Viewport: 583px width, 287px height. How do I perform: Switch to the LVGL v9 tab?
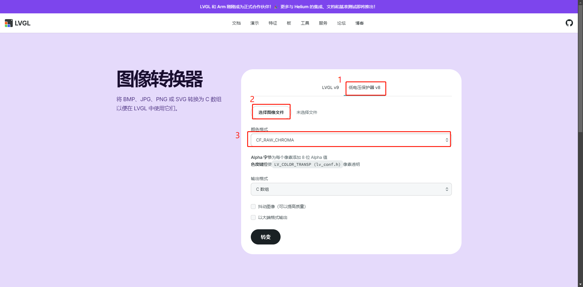point(330,87)
